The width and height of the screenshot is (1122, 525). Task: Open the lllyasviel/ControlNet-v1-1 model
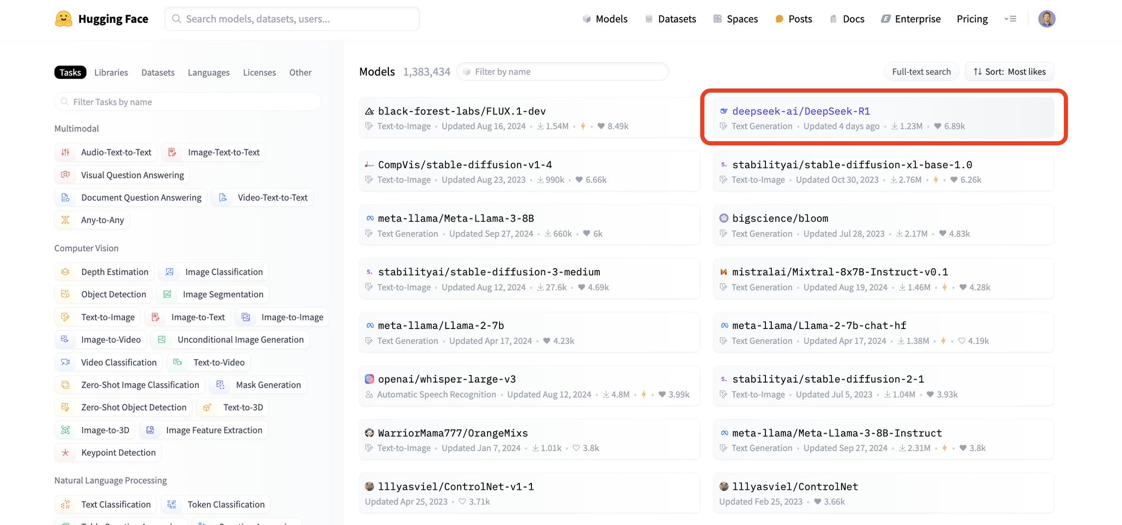click(x=529, y=493)
